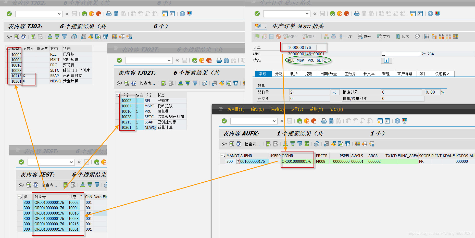Click display glasses icon in TJ02 second toolbar
Image resolution: width=475 pixels, height=238 pixels.
coord(9,37)
